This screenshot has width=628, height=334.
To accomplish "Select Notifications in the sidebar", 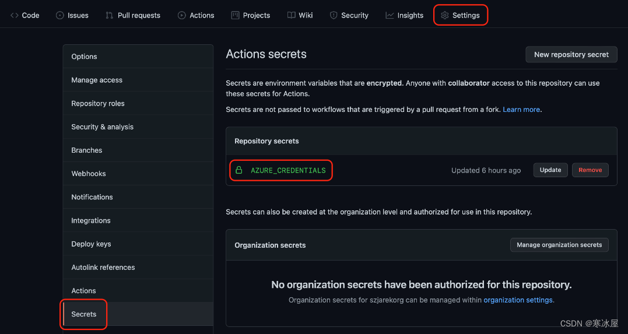I will click(x=138, y=197).
